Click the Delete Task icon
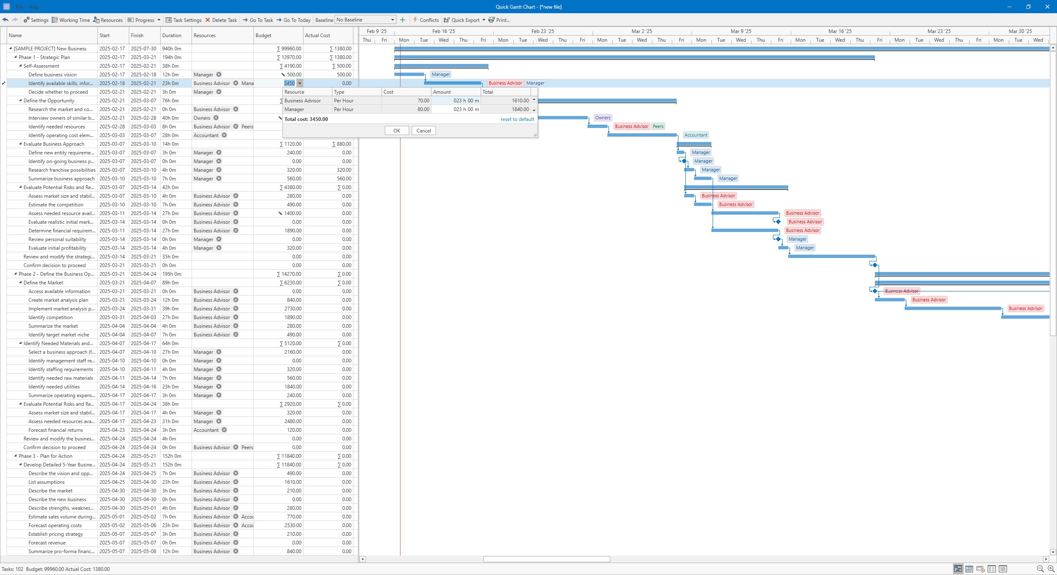The image size is (1057, 575). (x=208, y=20)
